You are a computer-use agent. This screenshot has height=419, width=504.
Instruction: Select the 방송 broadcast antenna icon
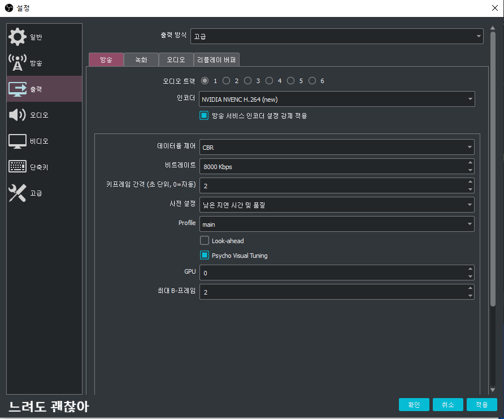pos(18,63)
